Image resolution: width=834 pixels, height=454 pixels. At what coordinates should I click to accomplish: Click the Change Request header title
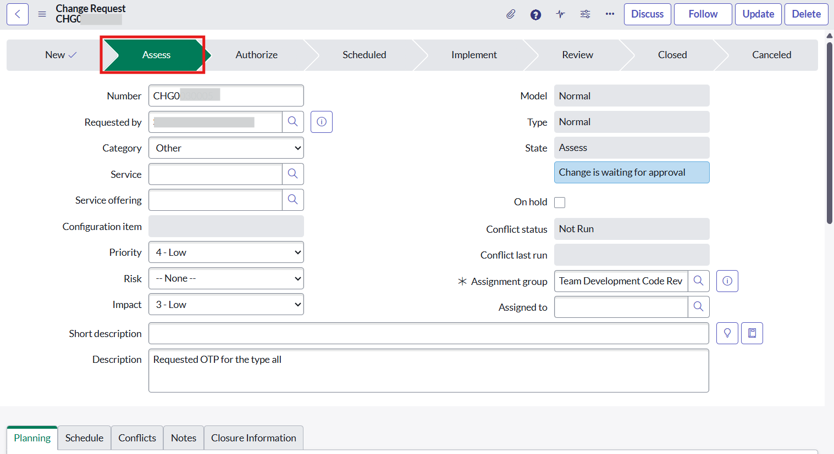[x=91, y=9]
